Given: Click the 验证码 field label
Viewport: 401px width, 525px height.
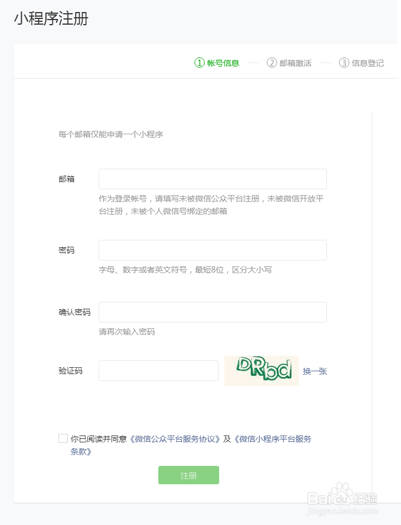Looking at the screenshot, I should coord(71,371).
